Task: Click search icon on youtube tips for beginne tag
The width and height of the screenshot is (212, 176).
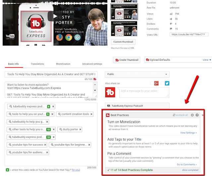Action: tap(52, 145)
